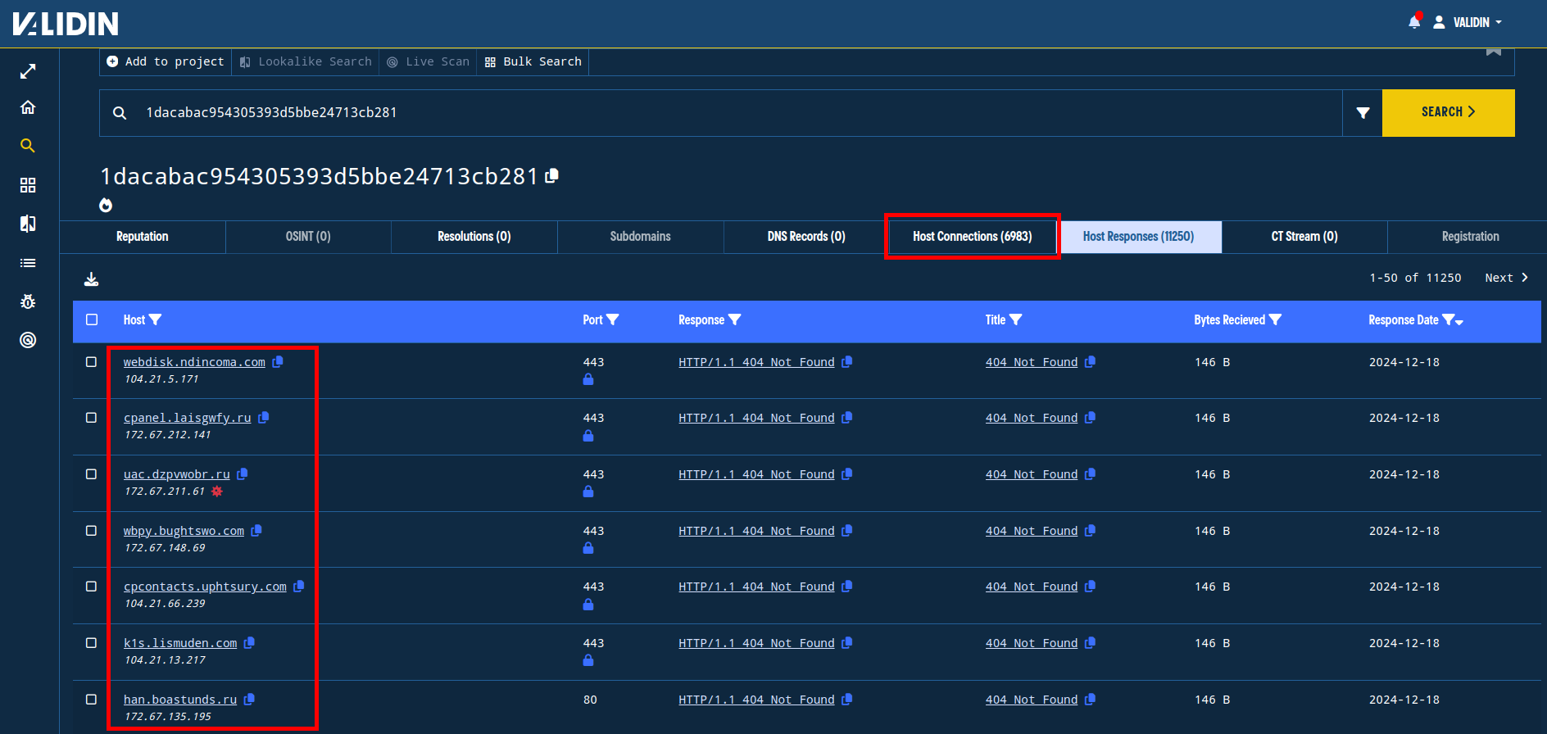Copy the response in webdisk.ndincoma.com row

[847, 361]
